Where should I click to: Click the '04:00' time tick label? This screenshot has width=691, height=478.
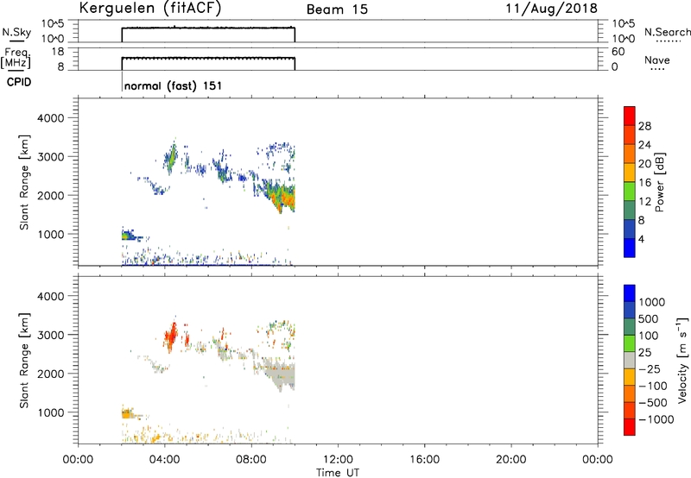164,460
